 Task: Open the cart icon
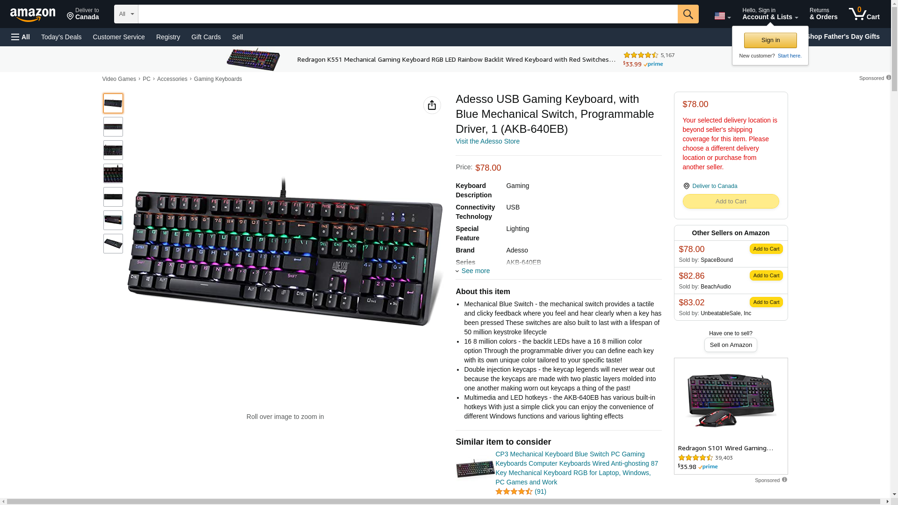[864, 14]
